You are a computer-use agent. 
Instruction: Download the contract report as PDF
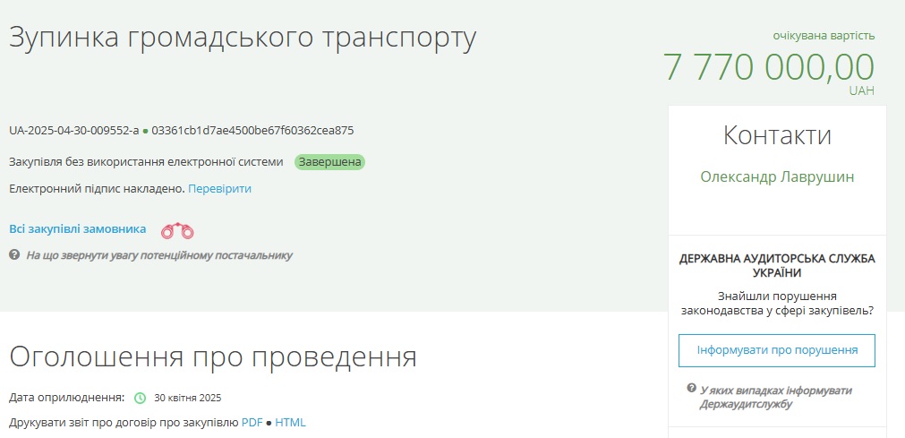coord(252,423)
